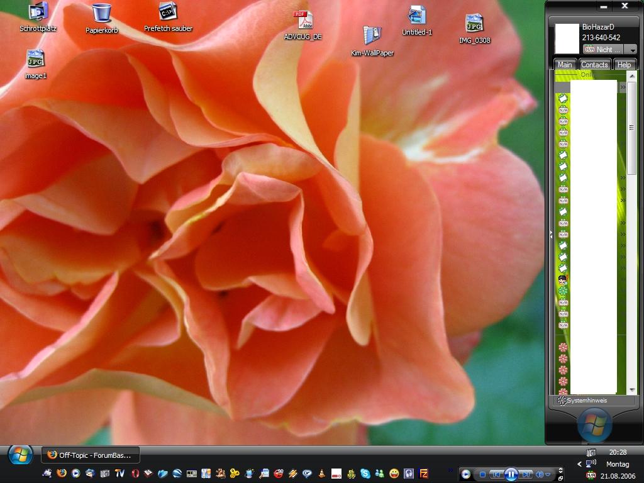Image resolution: width=644 pixels, height=483 pixels.
Task: Select the image1 JPG file
Action: click(x=35, y=64)
